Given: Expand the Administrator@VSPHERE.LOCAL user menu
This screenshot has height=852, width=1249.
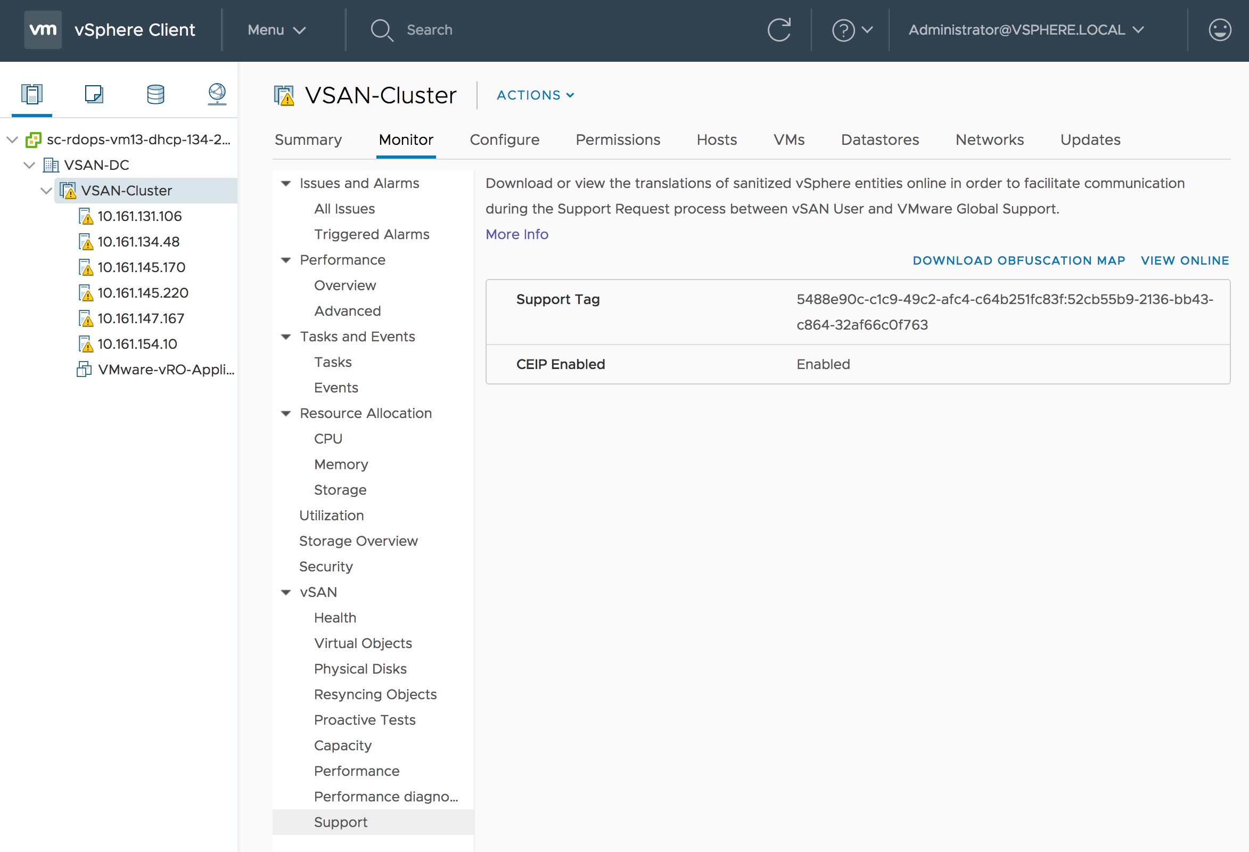Looking at the screenshot, I should pos(1026,30).
